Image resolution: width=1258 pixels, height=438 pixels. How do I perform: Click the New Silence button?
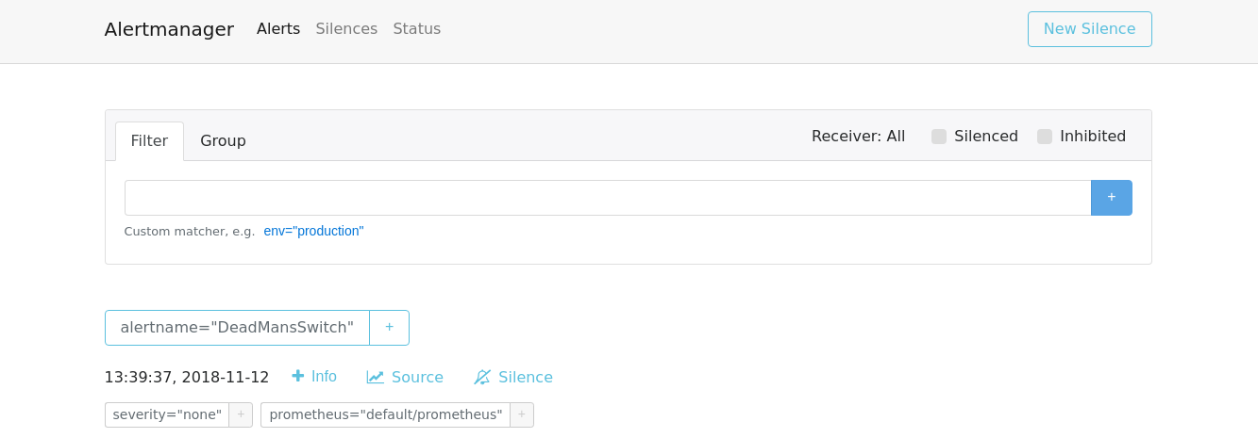[x=1089, y=29]
